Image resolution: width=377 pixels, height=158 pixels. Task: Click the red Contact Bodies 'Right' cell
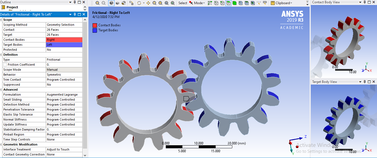(x=64, y=40)
